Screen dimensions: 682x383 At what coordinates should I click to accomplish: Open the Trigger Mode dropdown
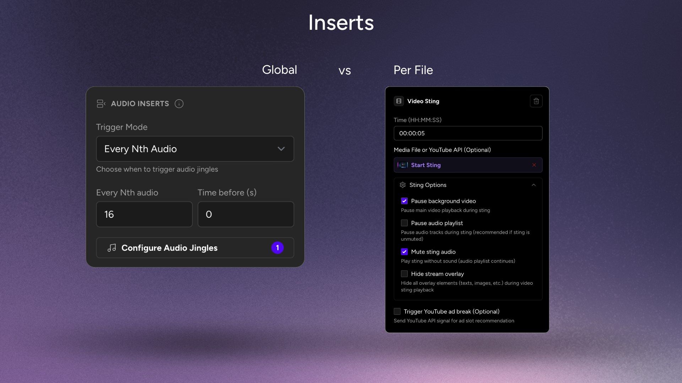[x=195, y=149]
